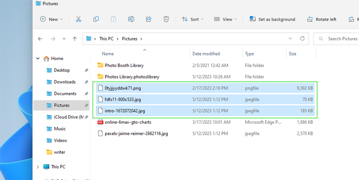
Task: Click Set as background button
Action: (x=272, y=19)
